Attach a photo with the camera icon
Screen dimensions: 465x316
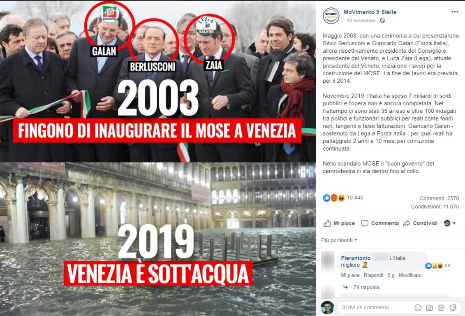429,308
